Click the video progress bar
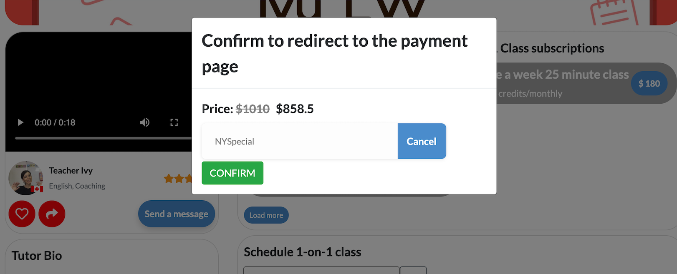The width and height of the screenshot is (677, 274). point(100,138)
